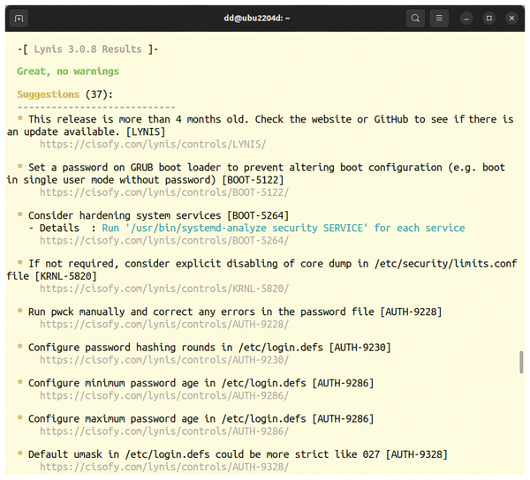Viewport: 530px width, 480px height.
Task: Click the terminal scrollbar handle
Action: [x=521, y=362]
